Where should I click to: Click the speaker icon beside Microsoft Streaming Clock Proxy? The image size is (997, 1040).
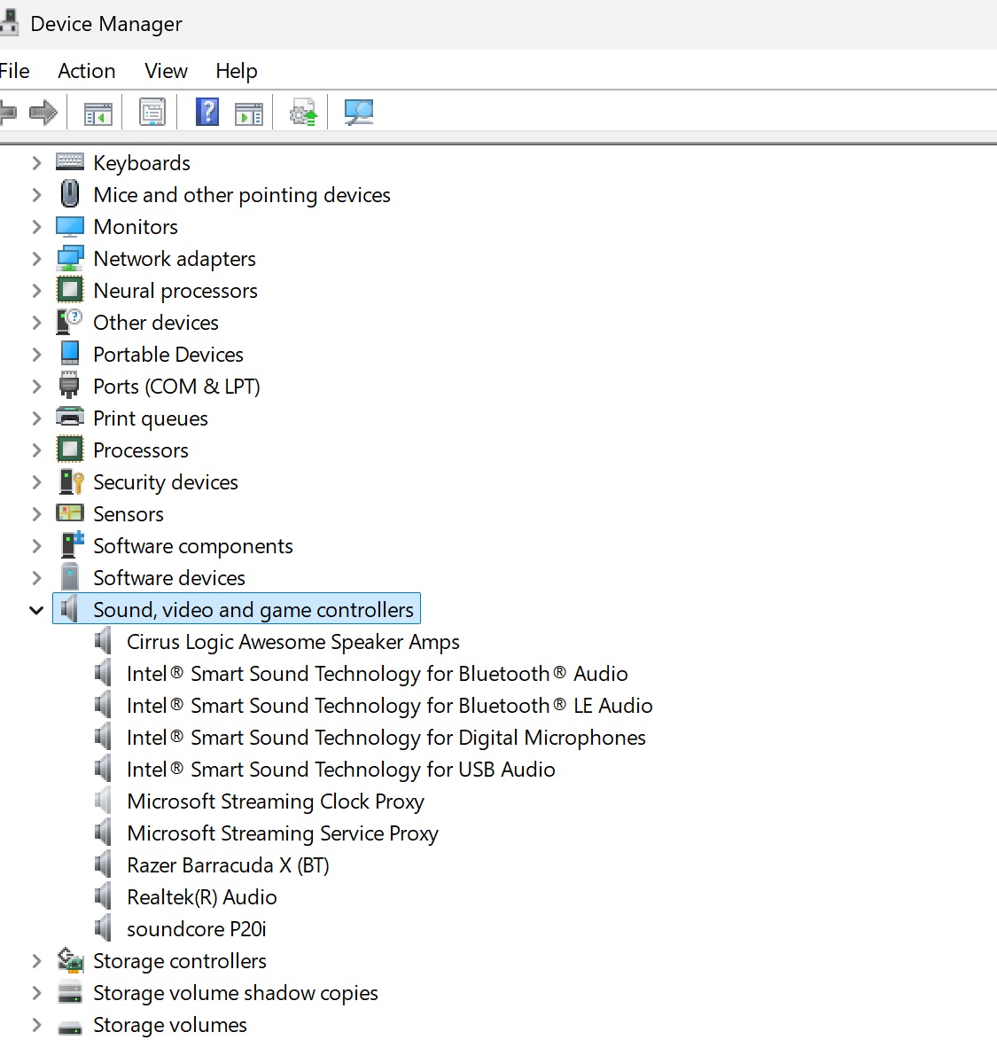coord(103,801)
